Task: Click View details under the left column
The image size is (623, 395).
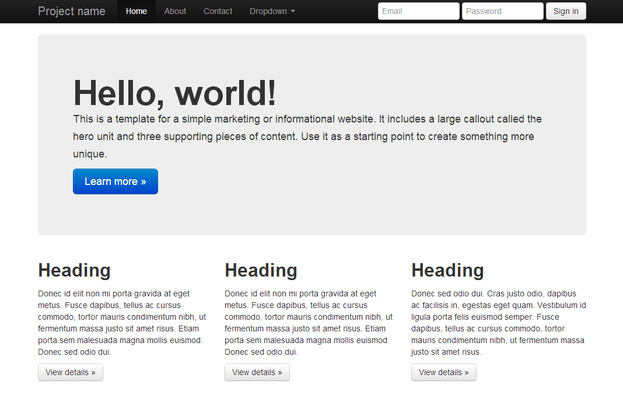Action: point(70,372)
